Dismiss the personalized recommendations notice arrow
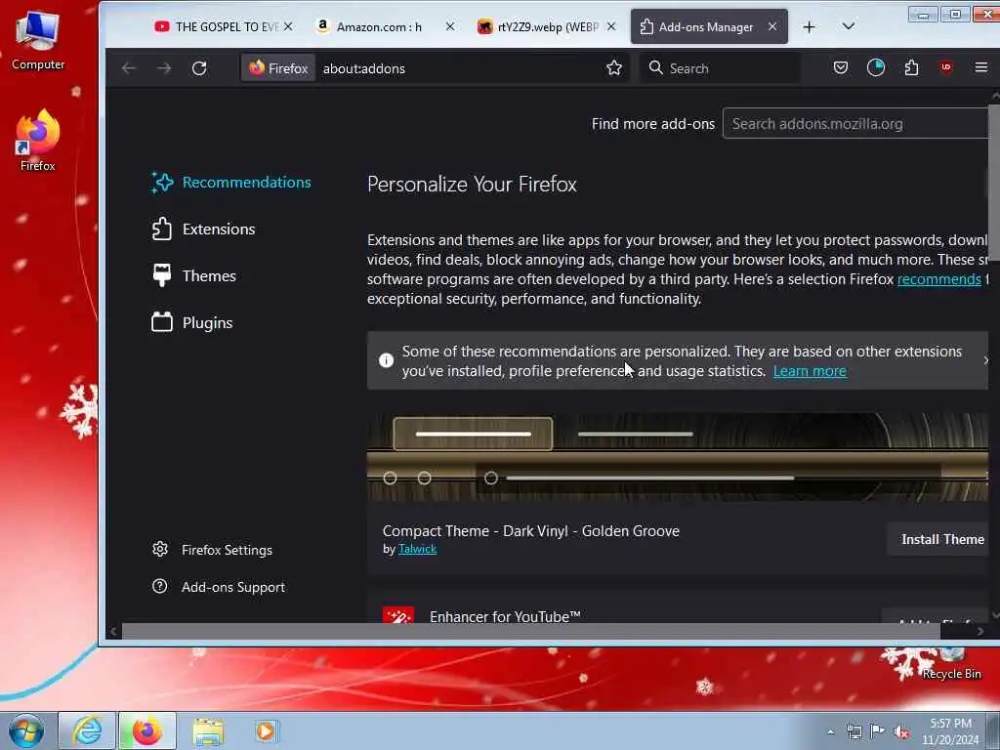This screenshot has height=750, width=1000. pos(985,361)
